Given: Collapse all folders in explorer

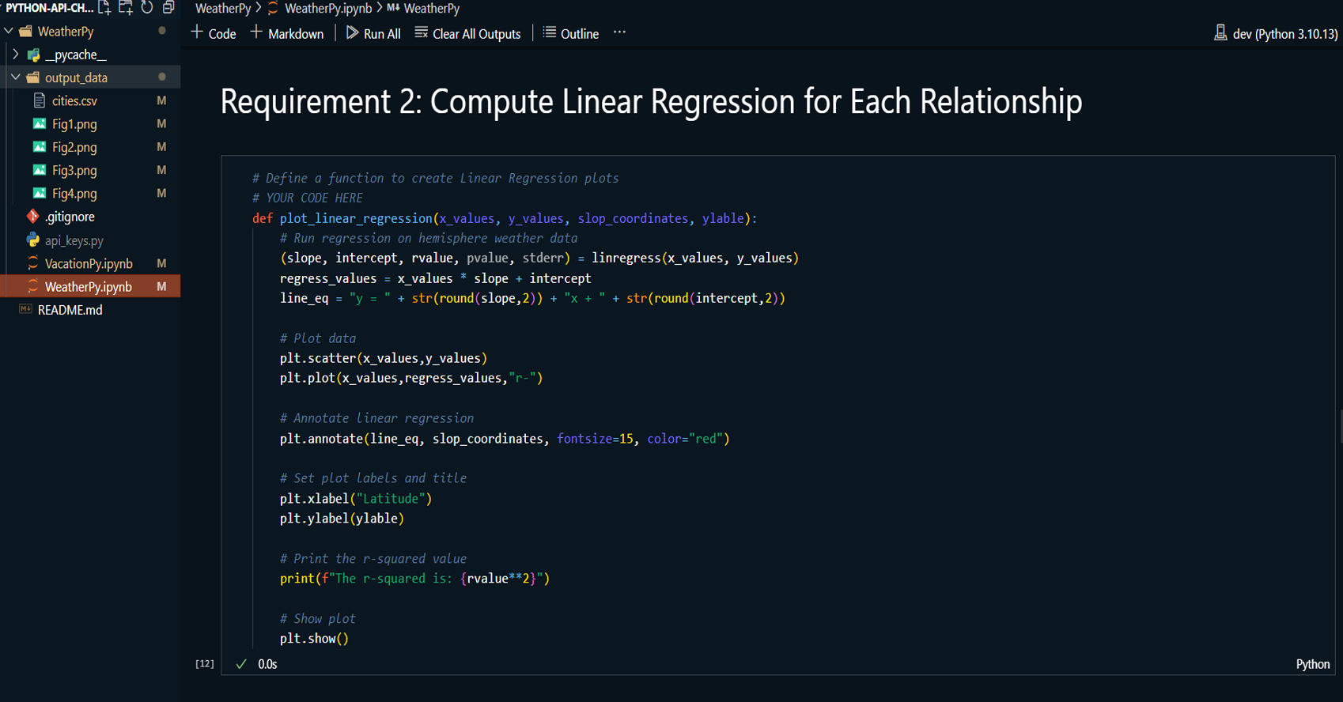Looking at the screenshot, I should pos(168,8).
